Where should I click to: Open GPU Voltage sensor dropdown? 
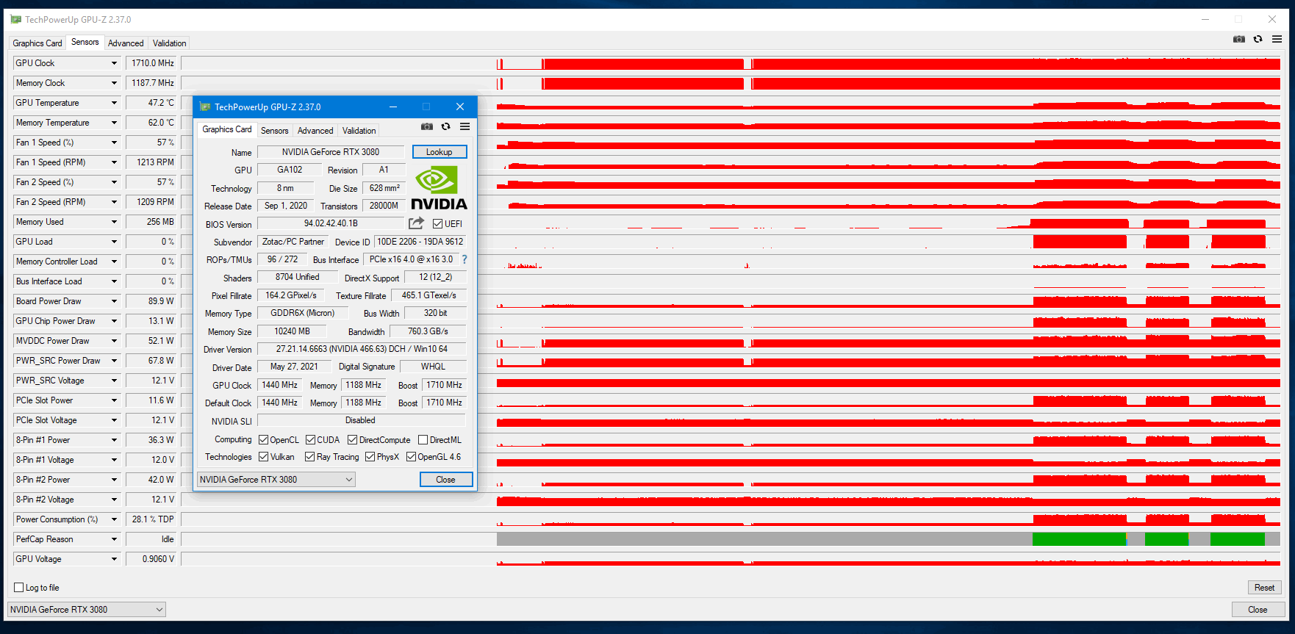tap(114, 559)
